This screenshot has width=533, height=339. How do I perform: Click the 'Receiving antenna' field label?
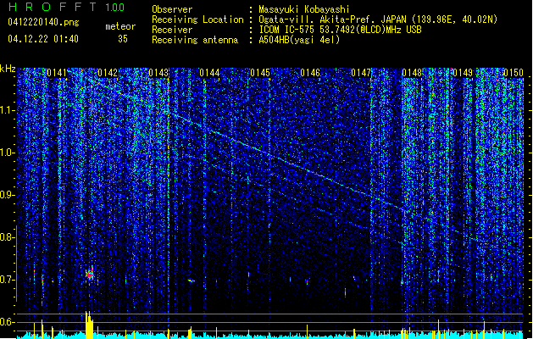tap(195, 40)
